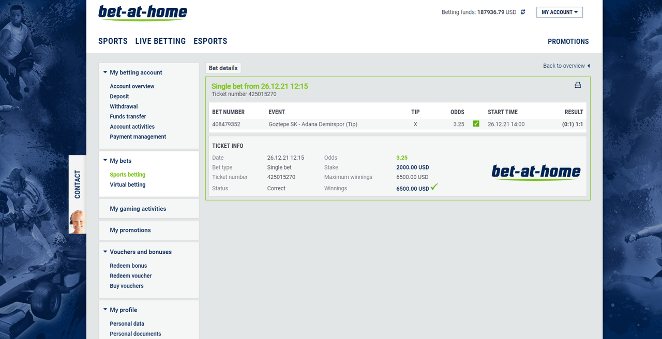The width and height of the screenshot is (662, 339).
Task: Click event Goztepe SK - Adana Demirspor
Action: point(313,124)
